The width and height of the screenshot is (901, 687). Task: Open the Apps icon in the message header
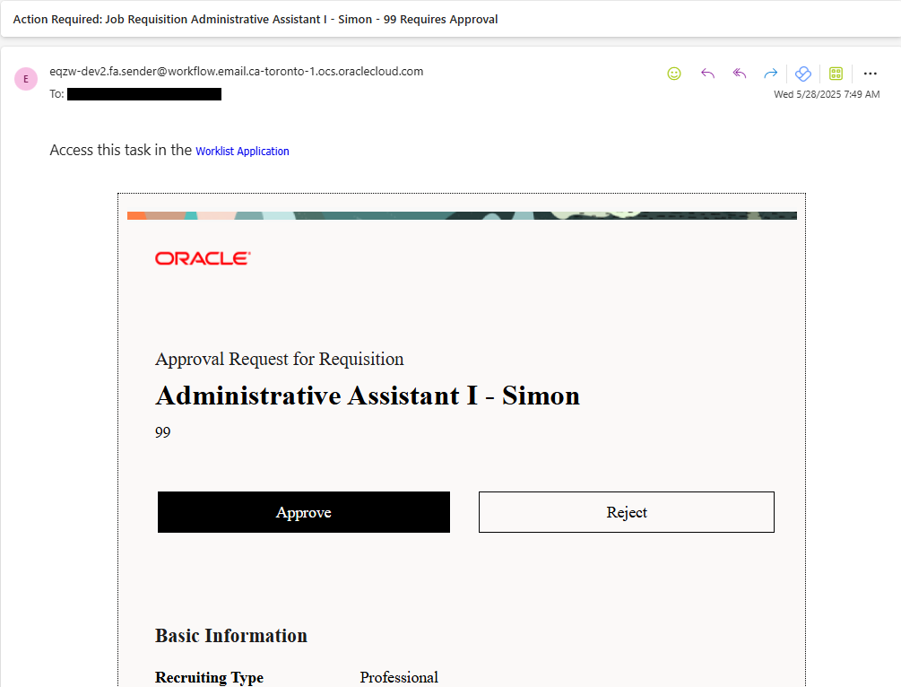[x=836, y=74]
